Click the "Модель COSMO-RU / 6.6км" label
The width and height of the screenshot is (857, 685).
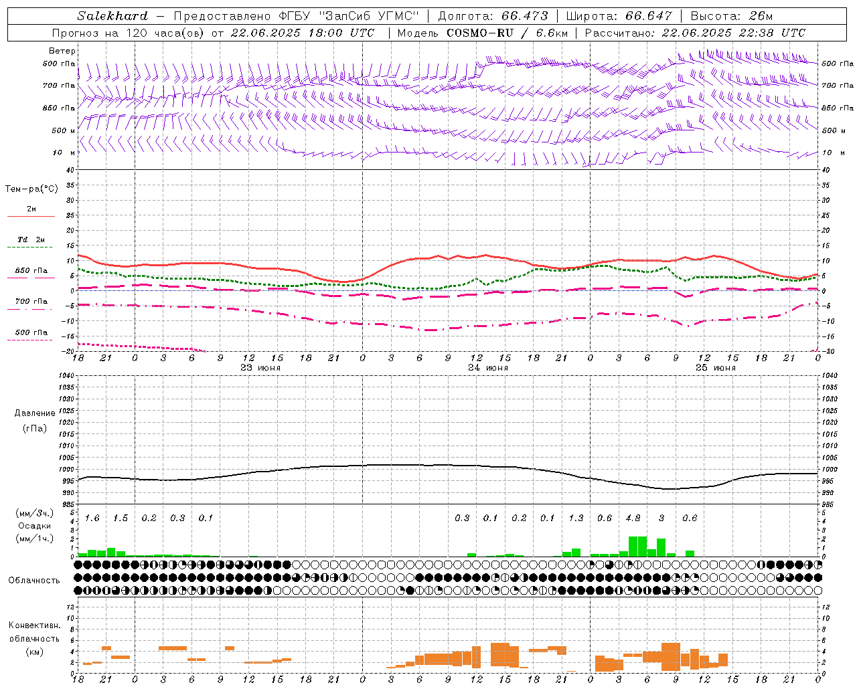coord(483,33)
